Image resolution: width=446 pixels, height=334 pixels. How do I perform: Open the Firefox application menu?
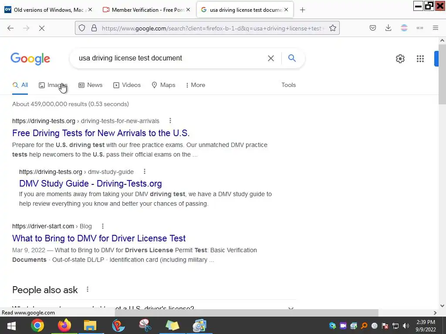pyautogui.click(x=435, y=28)
